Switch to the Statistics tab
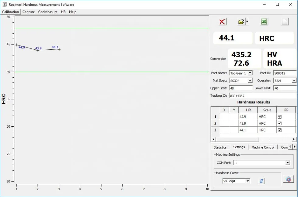This screenshot has height=197, width=298. tap(220, 147)
